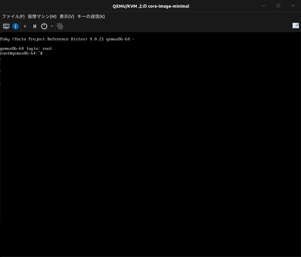This screenshot has width=301, height=257.
Task: Click the qemux86-64 login: root line
Action: click(x=26, y=49)
